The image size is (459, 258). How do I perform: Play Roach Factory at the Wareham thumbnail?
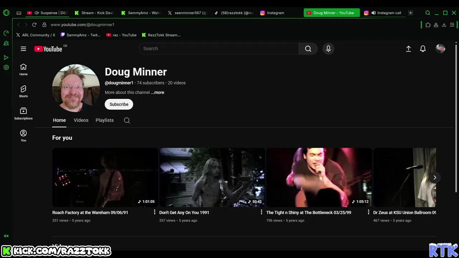click(x=105, y=177)
